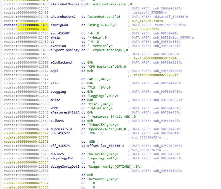
Task: Select the asc_41C4DF label
Action: [60, 33]
